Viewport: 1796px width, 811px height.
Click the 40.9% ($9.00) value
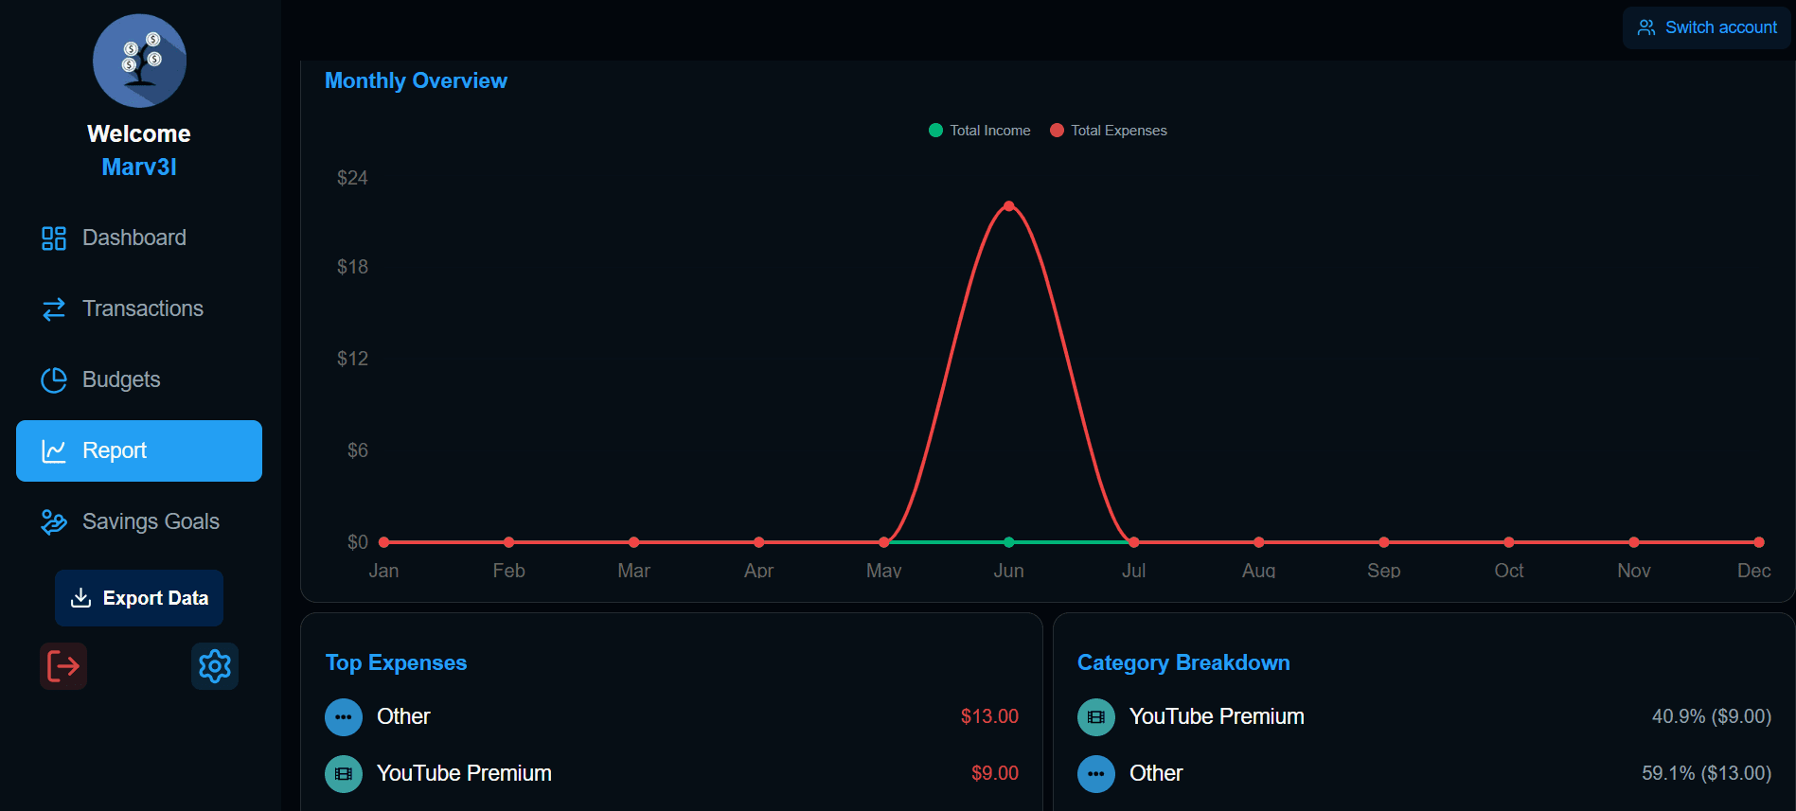1712,716
